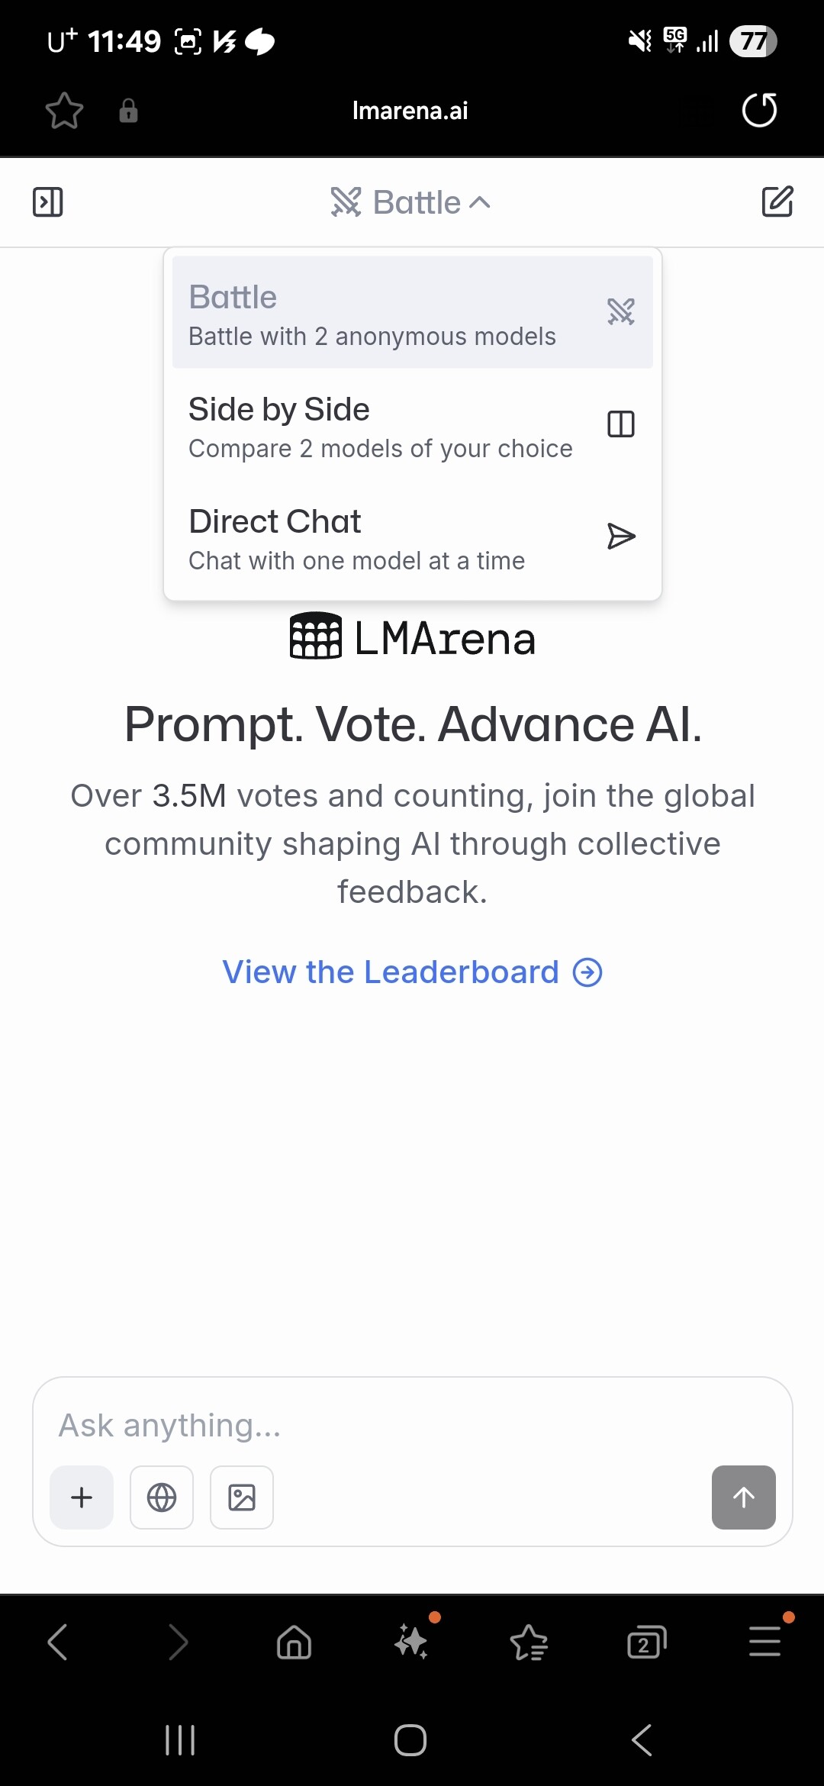This screenshot has width=824, height=1786.
Task: Open browser hamburger menu
Action: coord(764,1641)
